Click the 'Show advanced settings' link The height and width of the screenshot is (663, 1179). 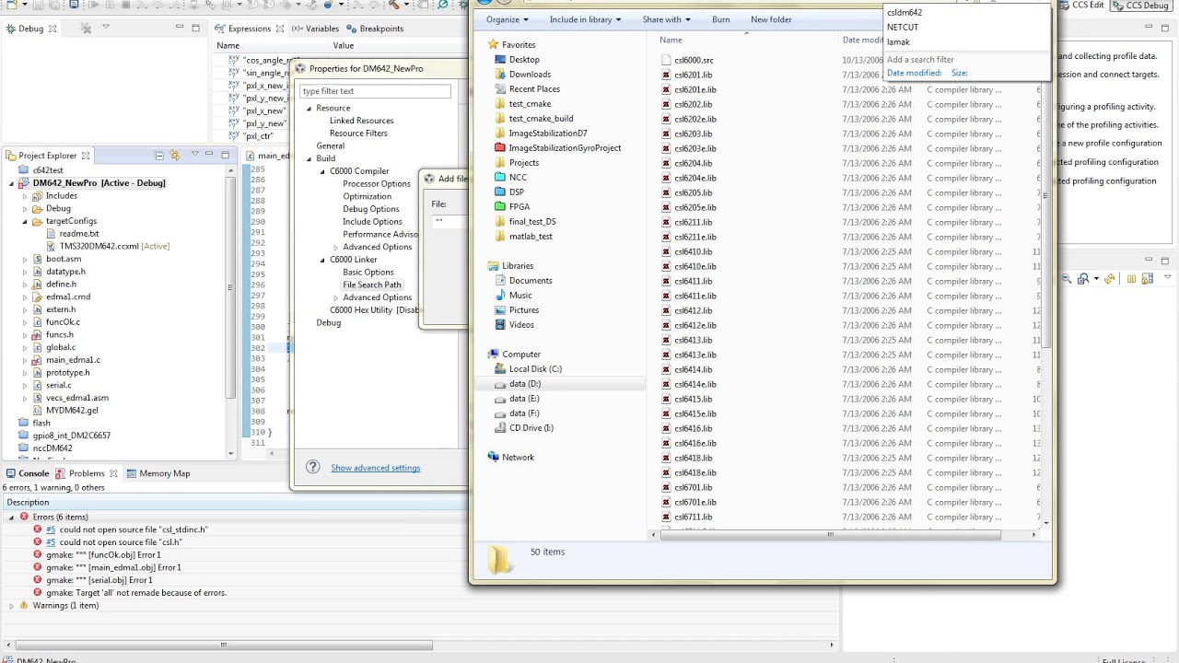tap(376, 468)
